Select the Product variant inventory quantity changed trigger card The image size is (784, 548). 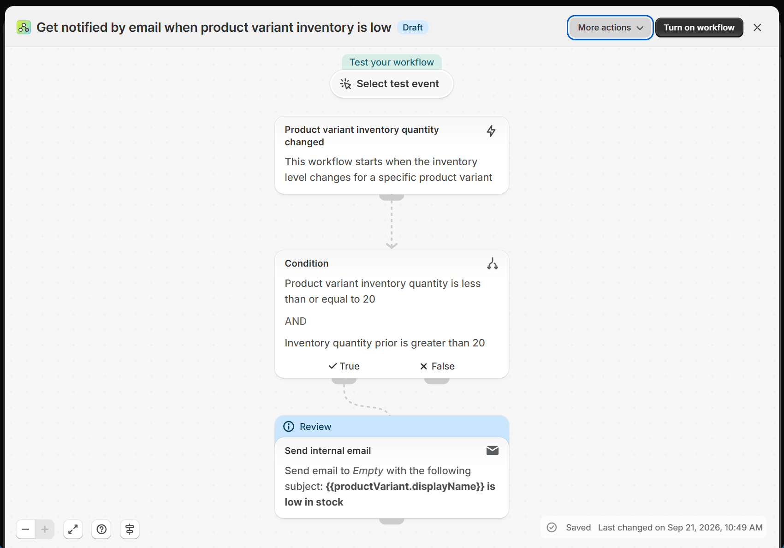392,155
